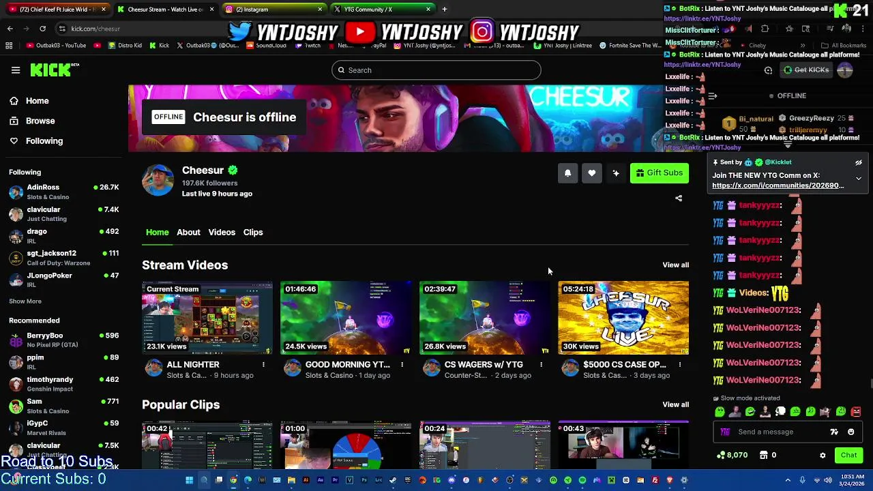
Task: Switch to the About channel tab
Action: [188, 233]
